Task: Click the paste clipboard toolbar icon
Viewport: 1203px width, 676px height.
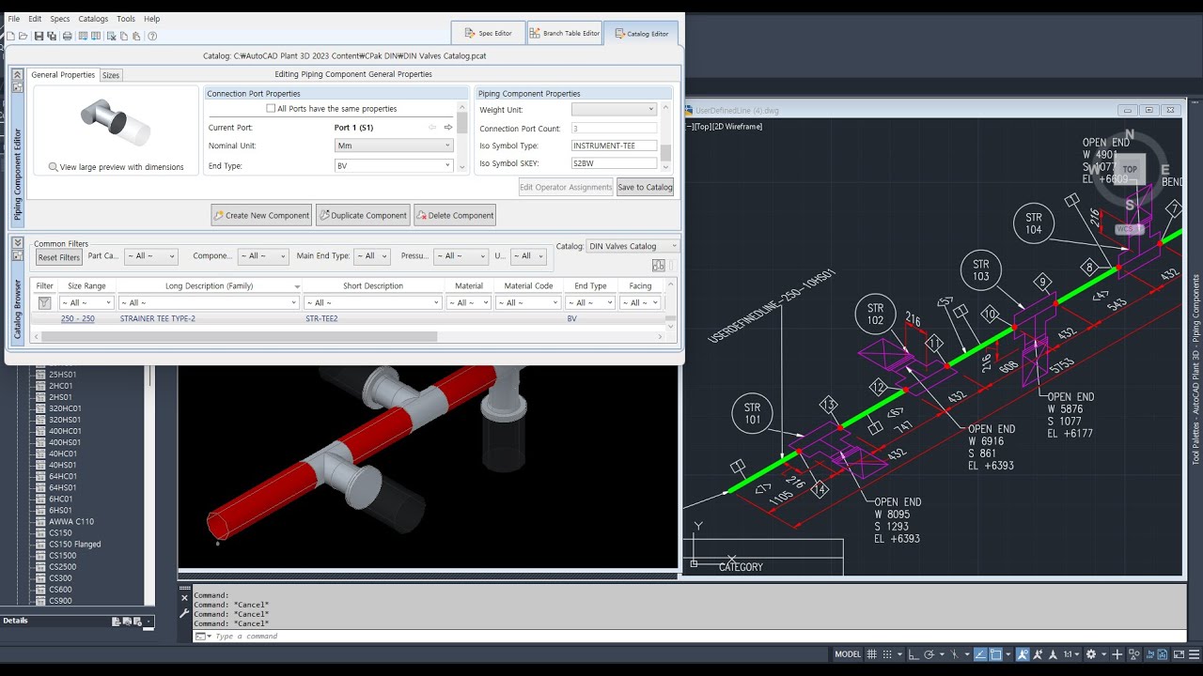Action: [x=136, y=37]
